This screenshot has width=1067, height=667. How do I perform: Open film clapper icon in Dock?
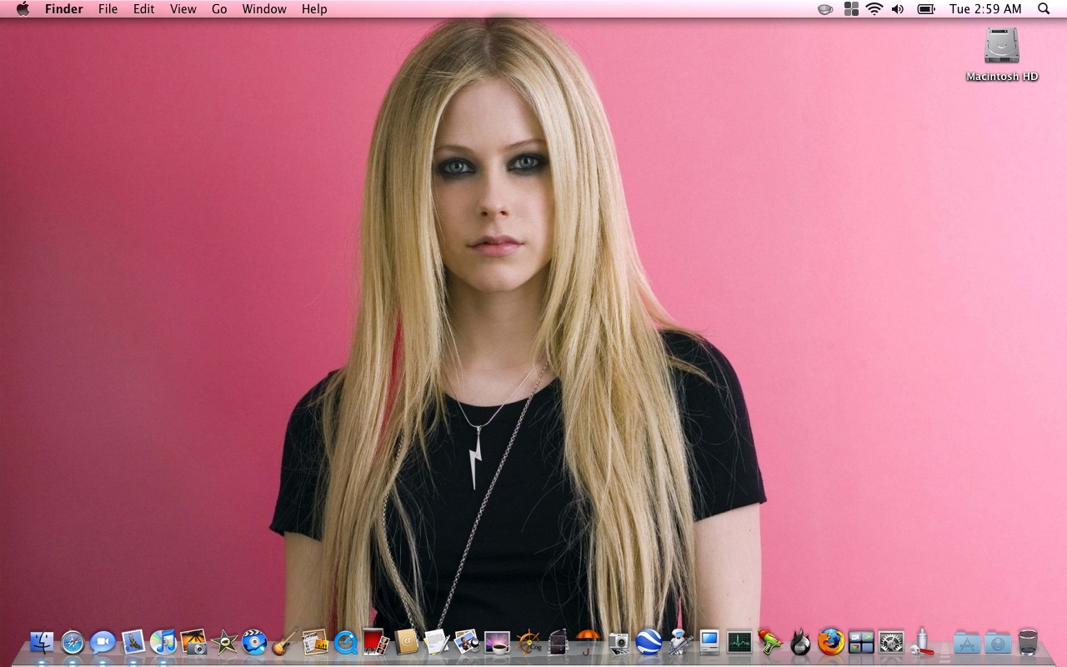pos(558,642)
